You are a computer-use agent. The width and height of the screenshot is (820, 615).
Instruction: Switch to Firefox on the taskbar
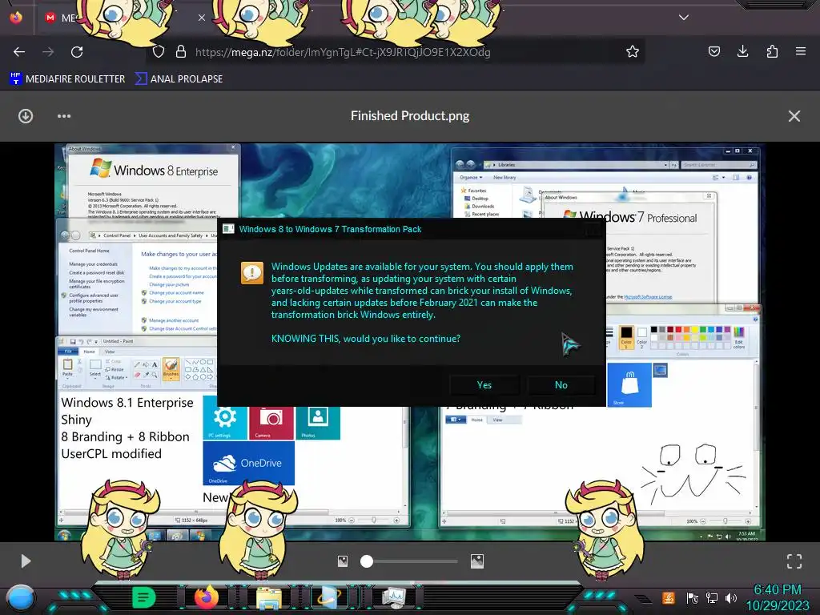coord(207,597)
